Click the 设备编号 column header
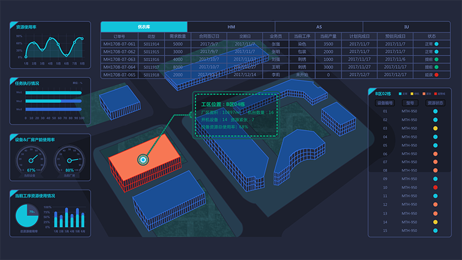This screenshot has height=260, width=462. 385,102
